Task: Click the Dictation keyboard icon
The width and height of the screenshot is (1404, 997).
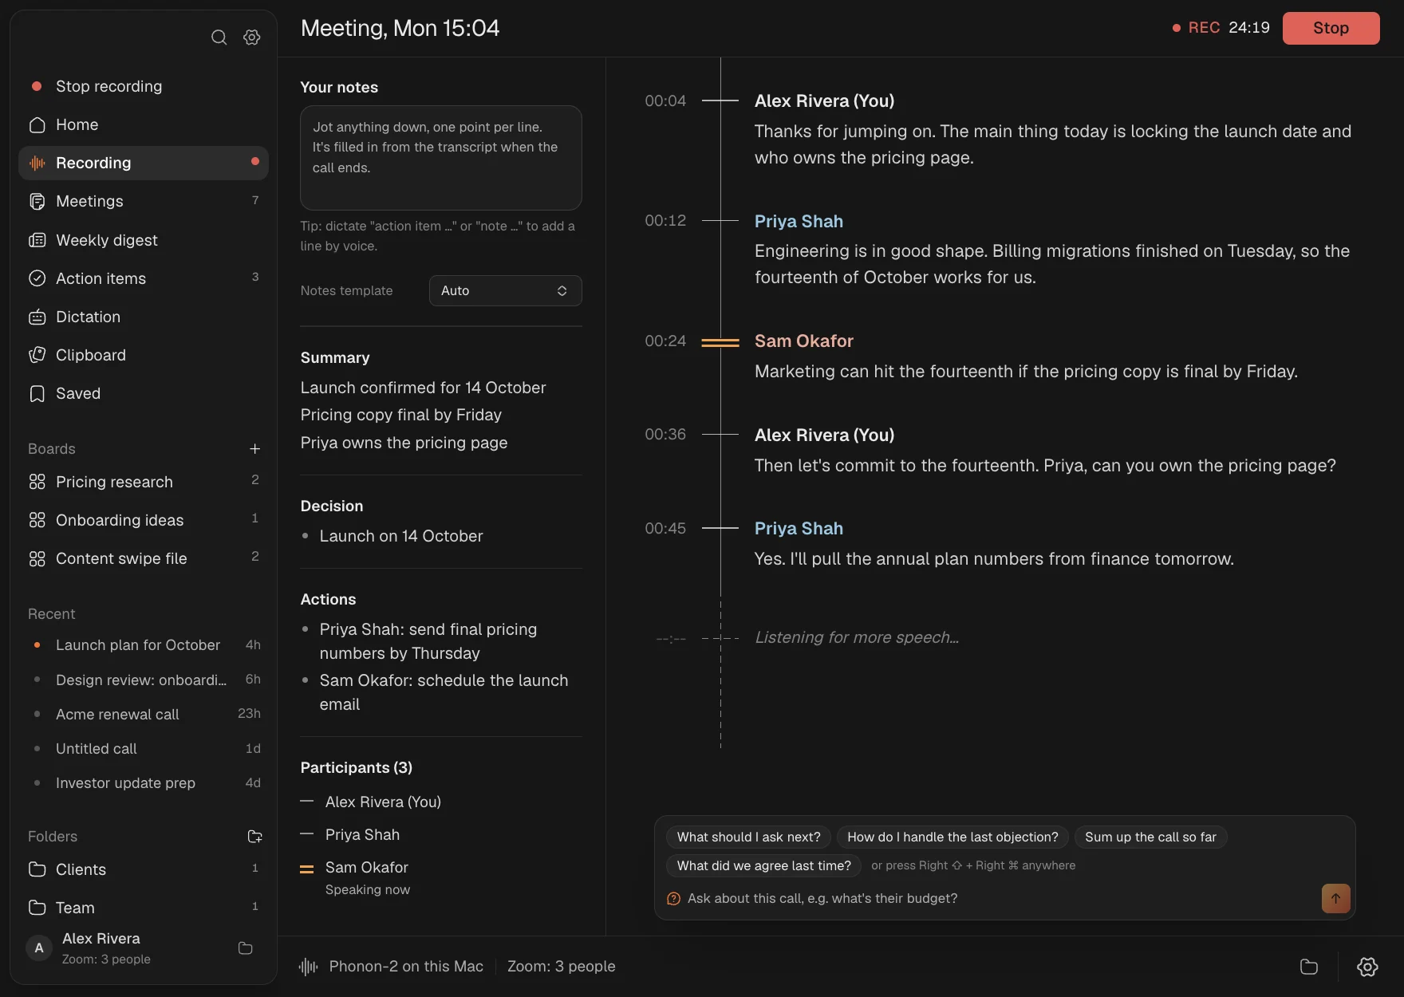Action: (x=37, y=317)
